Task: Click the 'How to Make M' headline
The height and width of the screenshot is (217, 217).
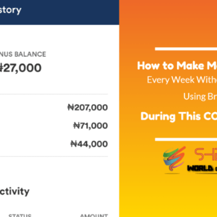Action: [177, 66]
